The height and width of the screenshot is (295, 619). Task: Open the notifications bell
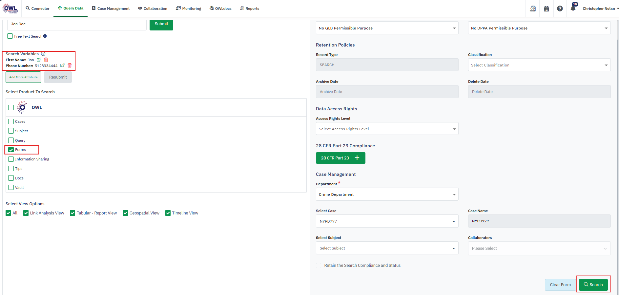coord(573,9)
